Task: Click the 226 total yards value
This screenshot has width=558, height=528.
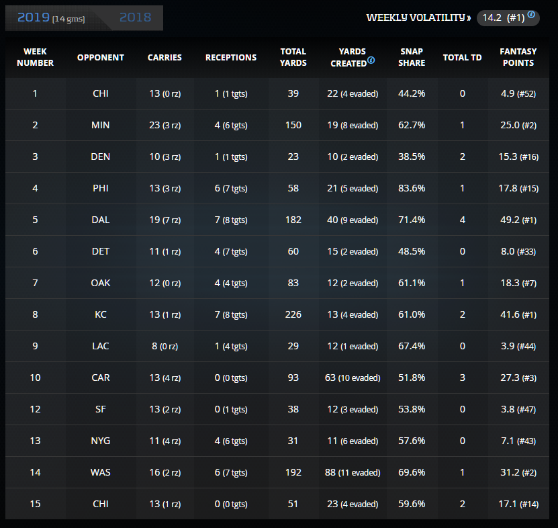Action: [x=293, y=314]
